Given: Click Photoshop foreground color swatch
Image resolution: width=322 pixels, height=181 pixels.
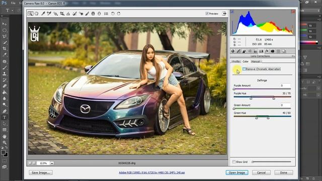Looking at the screenshot, I should (x=3, y=152).
